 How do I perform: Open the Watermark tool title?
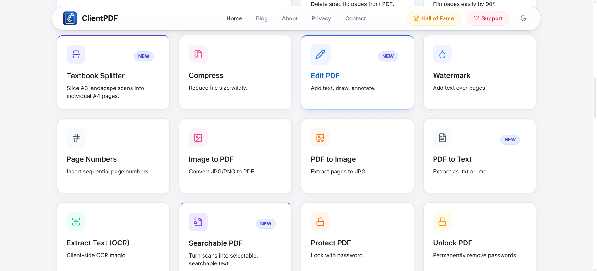pyautogui.click(x=451, y=75)
